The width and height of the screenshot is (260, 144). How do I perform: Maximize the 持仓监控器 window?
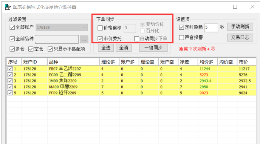pos(235,7)
